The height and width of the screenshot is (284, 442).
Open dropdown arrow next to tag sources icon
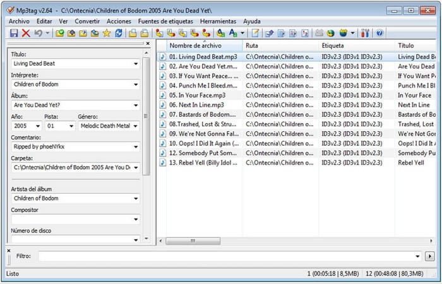coord(352,33)
